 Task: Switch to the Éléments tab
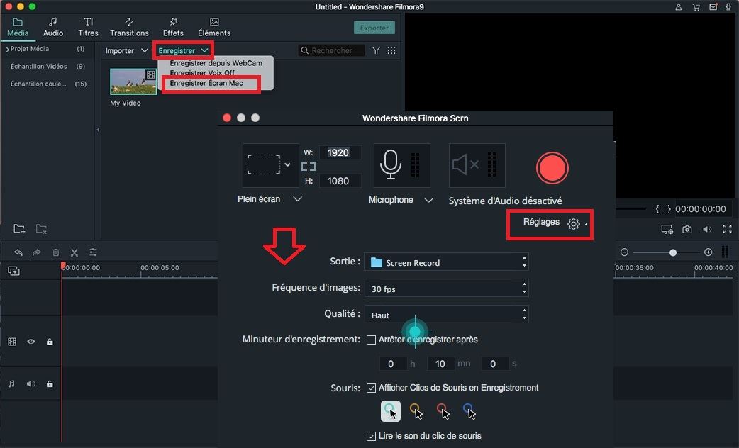[214, 28]
